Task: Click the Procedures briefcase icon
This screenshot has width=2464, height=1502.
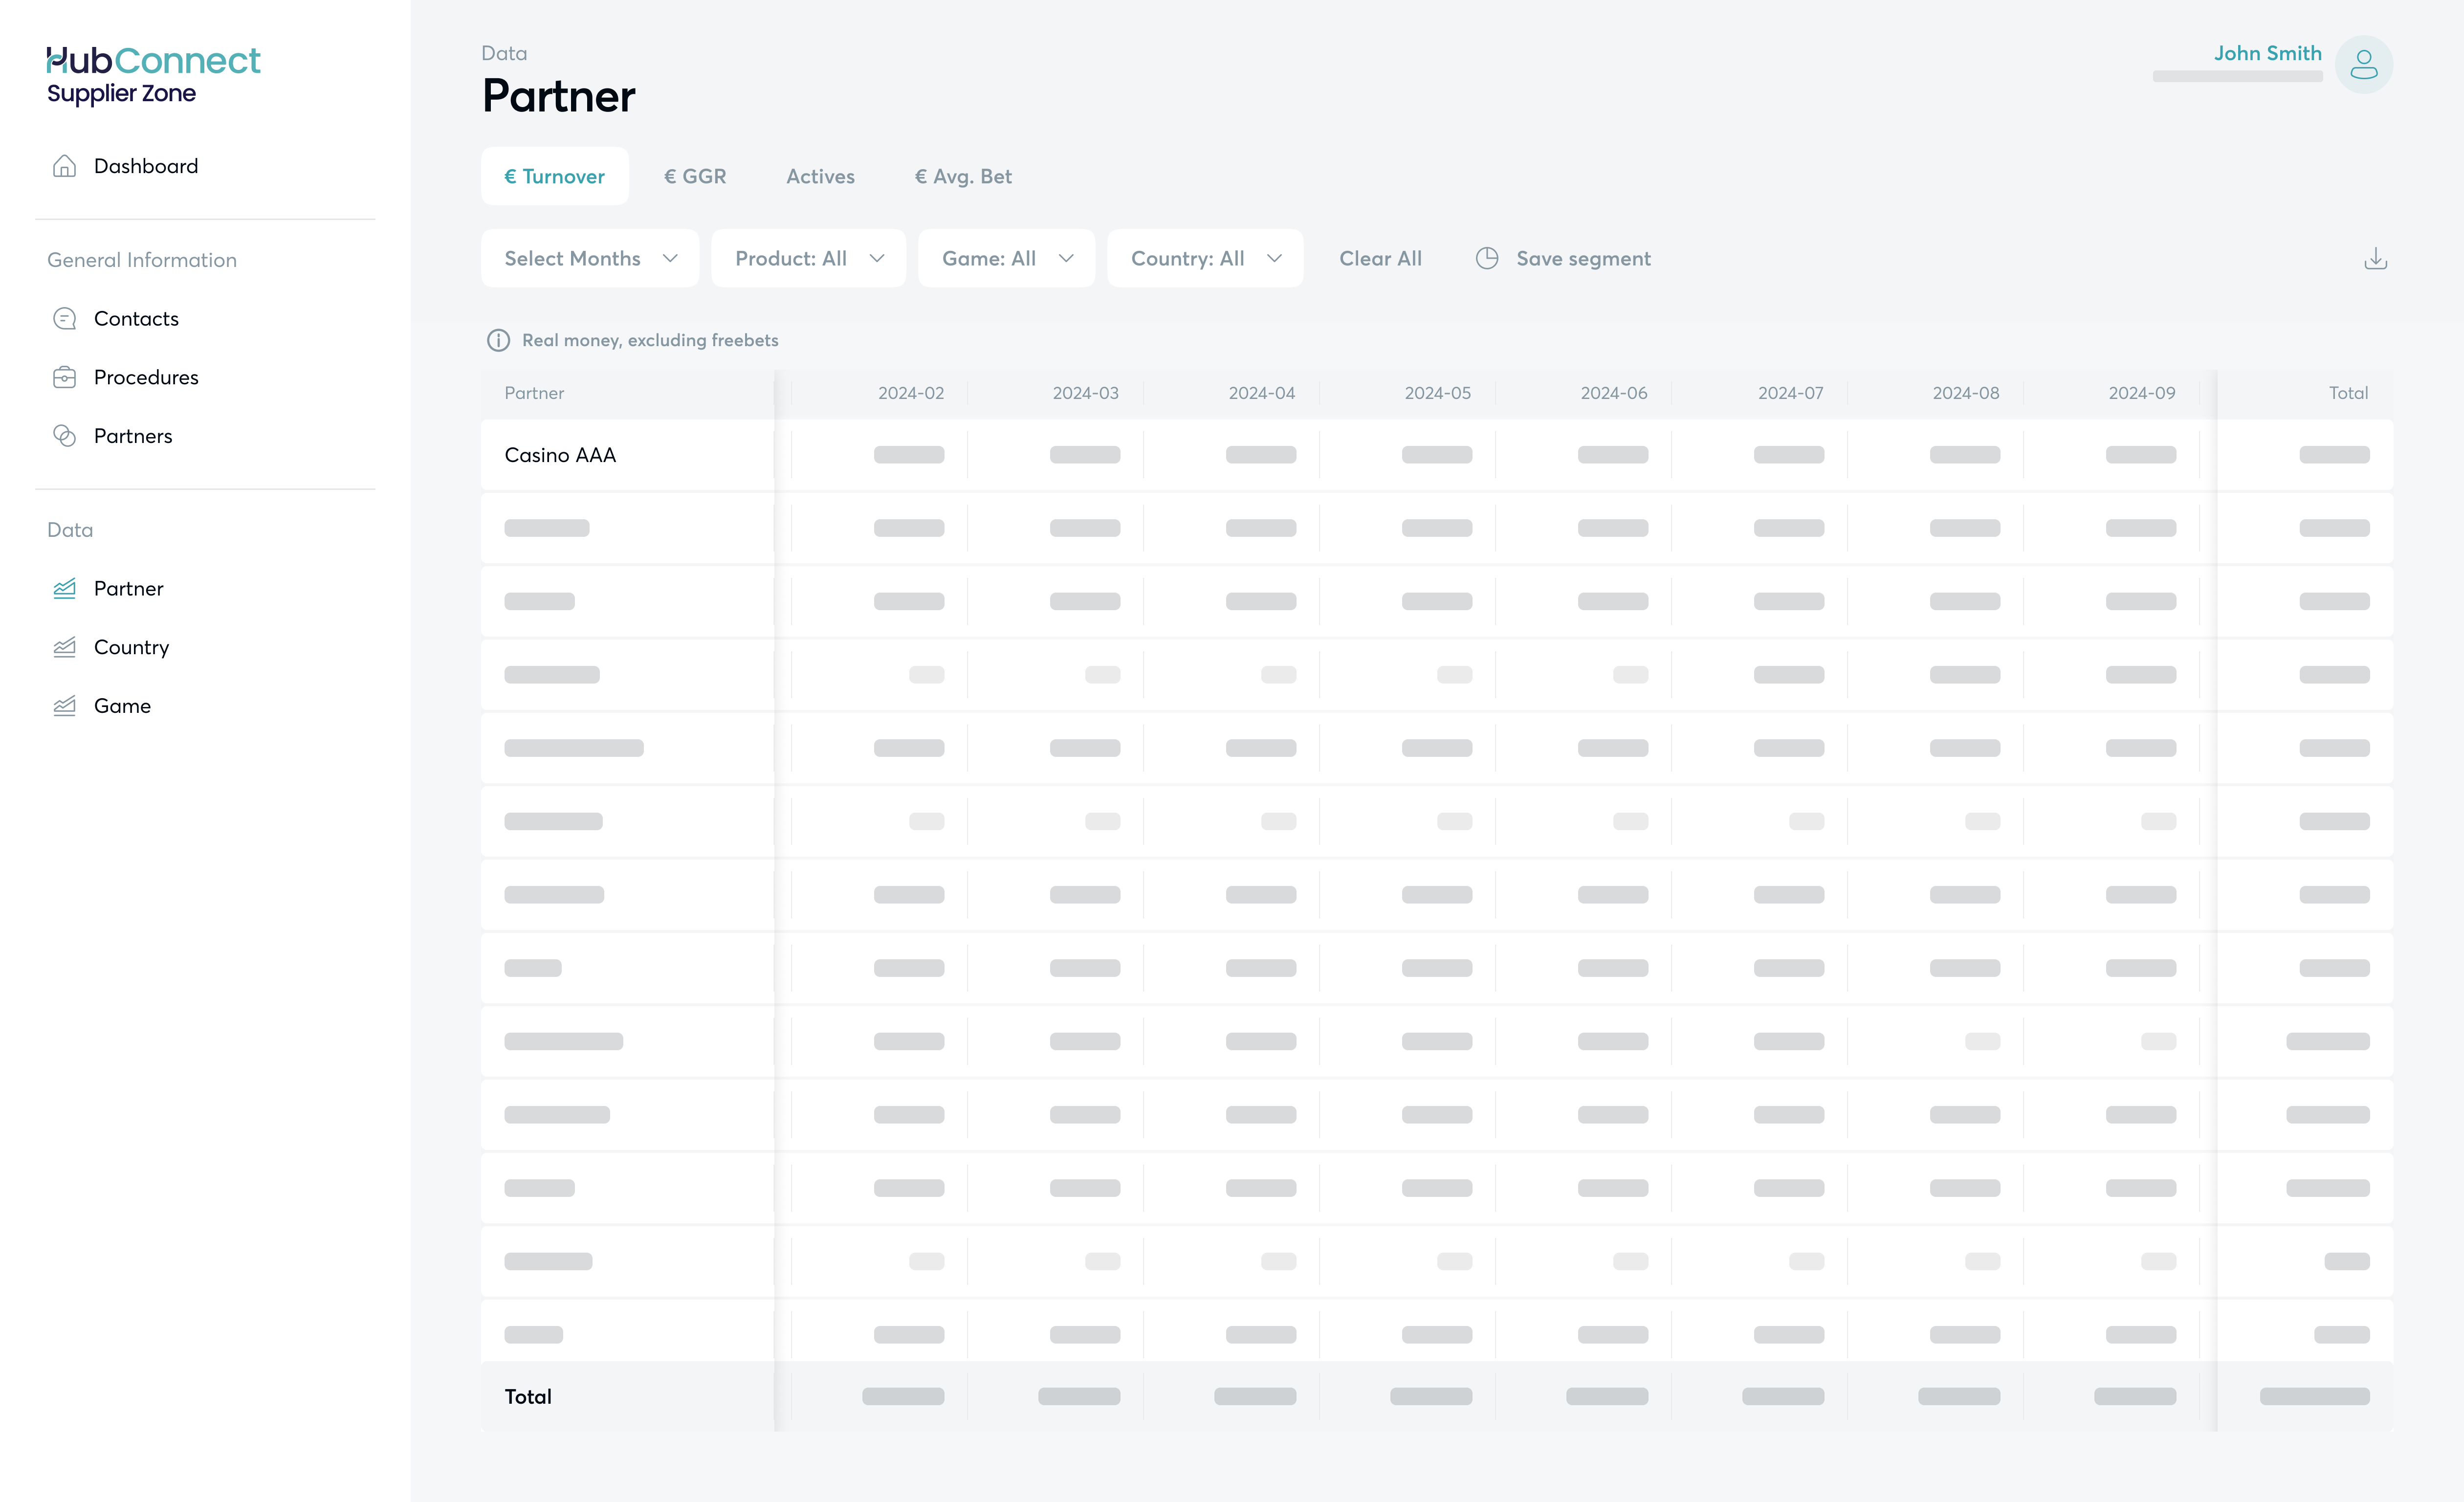Action: click(64, 377)
